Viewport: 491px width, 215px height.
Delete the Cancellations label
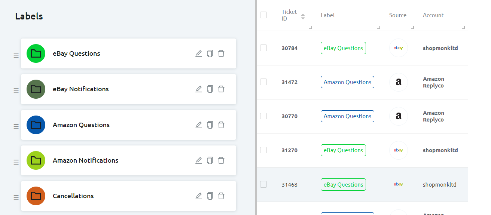tap(221, 196)
